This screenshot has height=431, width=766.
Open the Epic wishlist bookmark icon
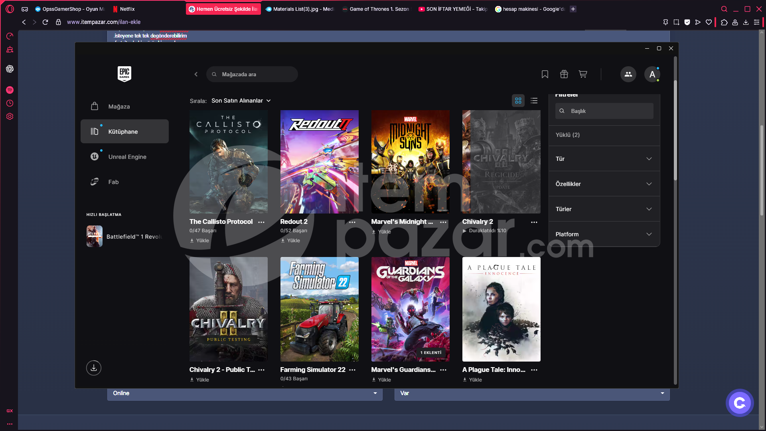[545, 74]
